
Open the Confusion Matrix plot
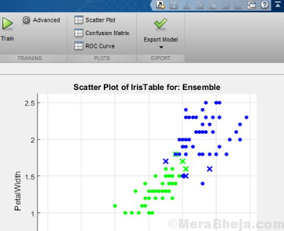[x=102, y=33]
